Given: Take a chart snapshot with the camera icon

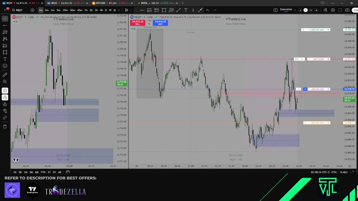Looking at the screenshot, I should click(347, 10).
